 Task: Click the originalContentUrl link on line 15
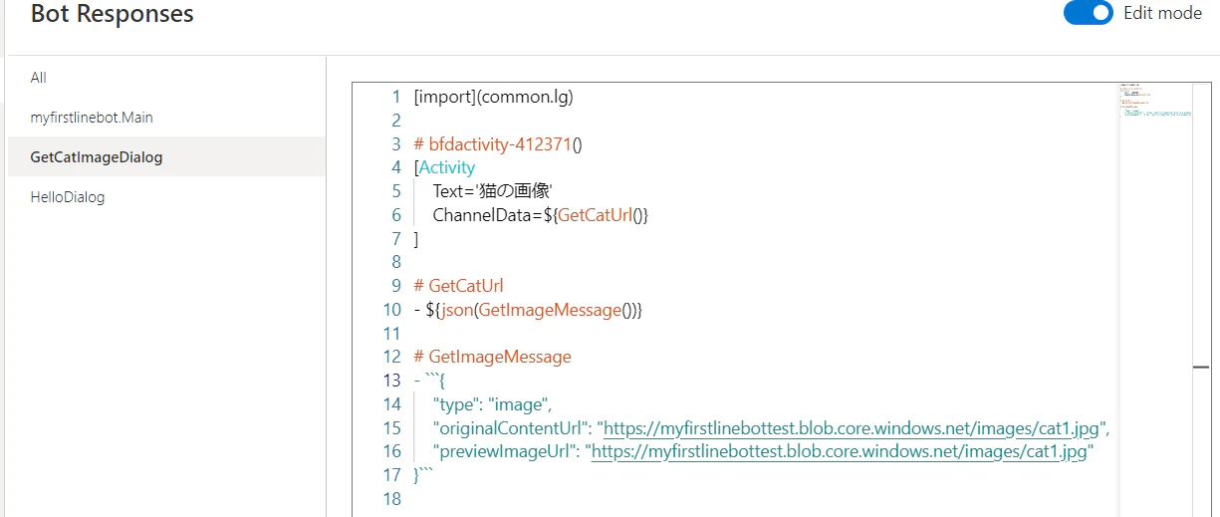[x=852, y=429]
